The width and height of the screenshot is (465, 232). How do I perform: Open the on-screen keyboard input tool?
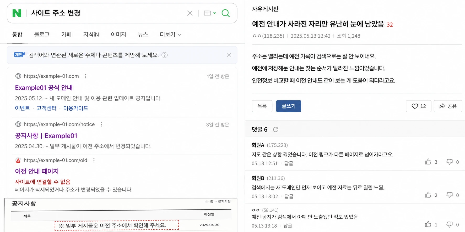(210, 13)
